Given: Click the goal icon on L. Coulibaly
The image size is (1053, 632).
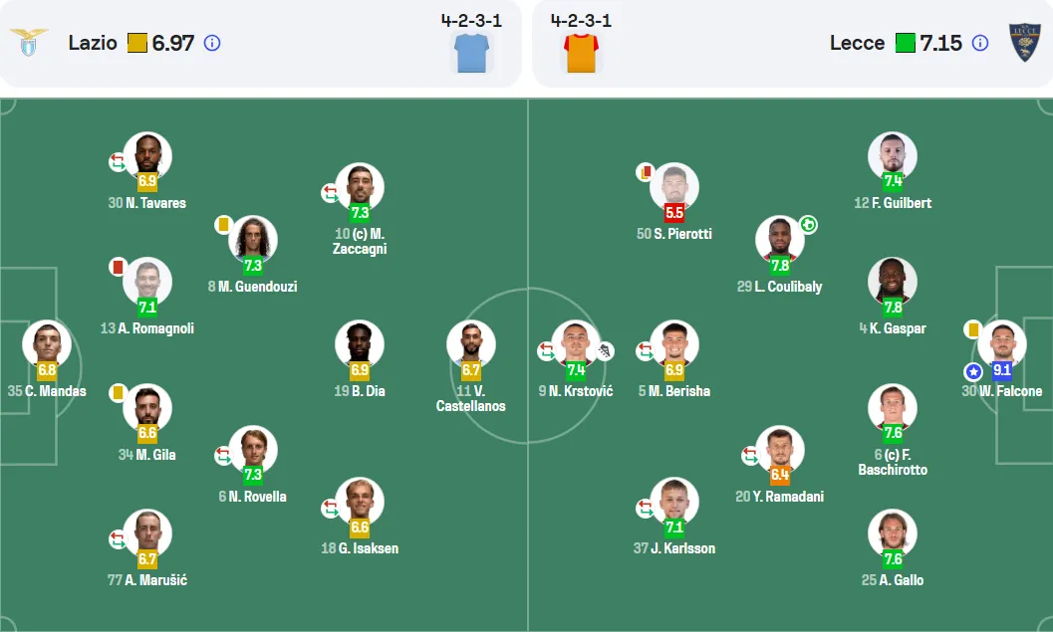Looking at the screenshot, I should (809, 225).
